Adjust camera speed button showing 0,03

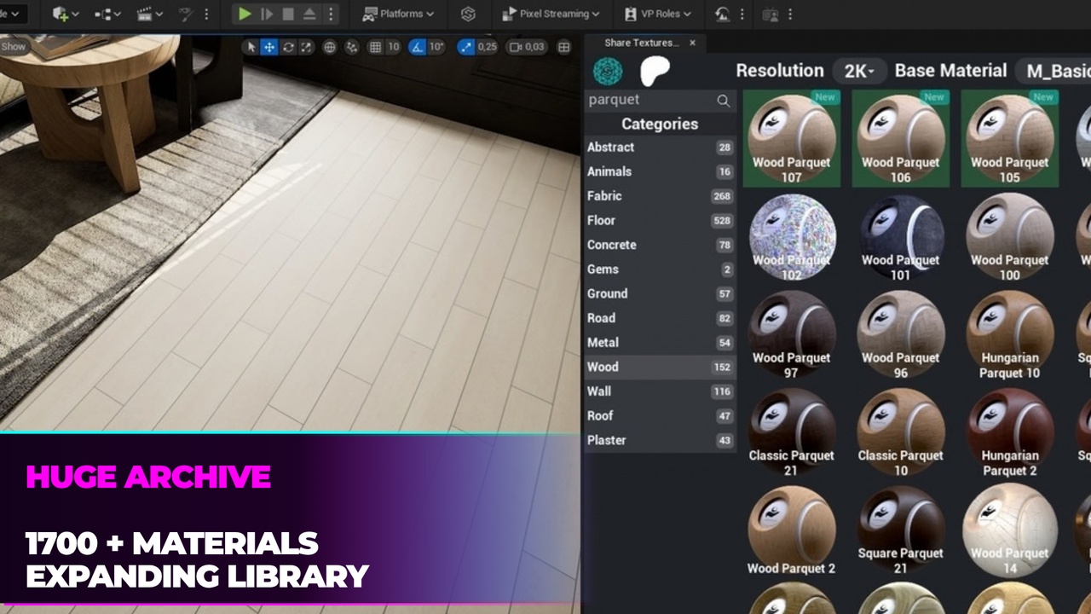pos(526,47)
